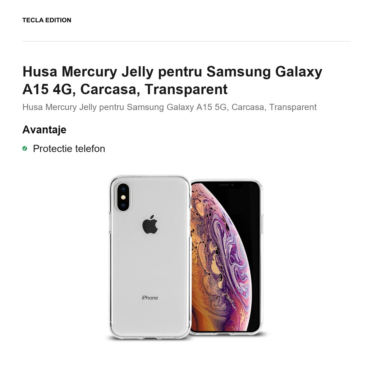Open the TECLA EDITION brand link
This screenshot has width=373, height=373.
(47, 20)
